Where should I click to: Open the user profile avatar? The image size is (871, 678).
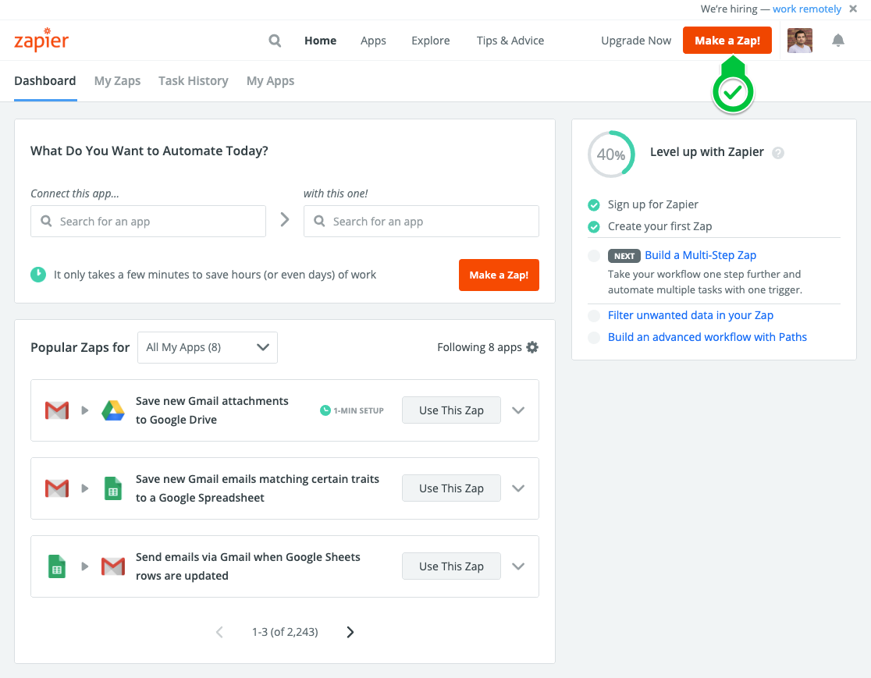(799, 41)
